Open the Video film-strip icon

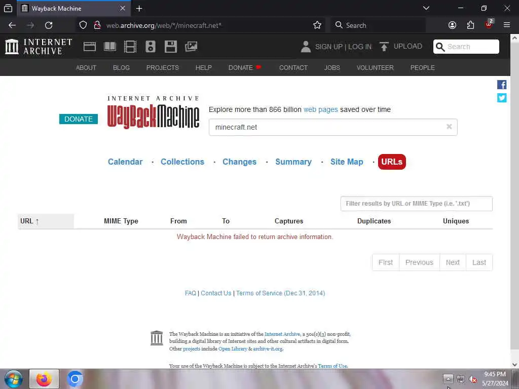(x=130, y=47)
